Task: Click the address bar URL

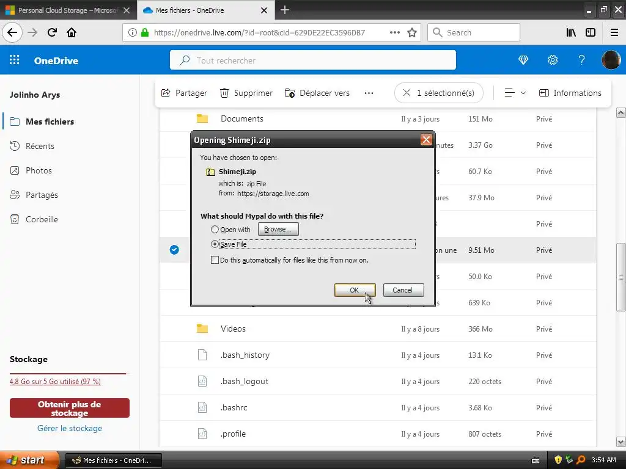Action: (x=259, y=32)
